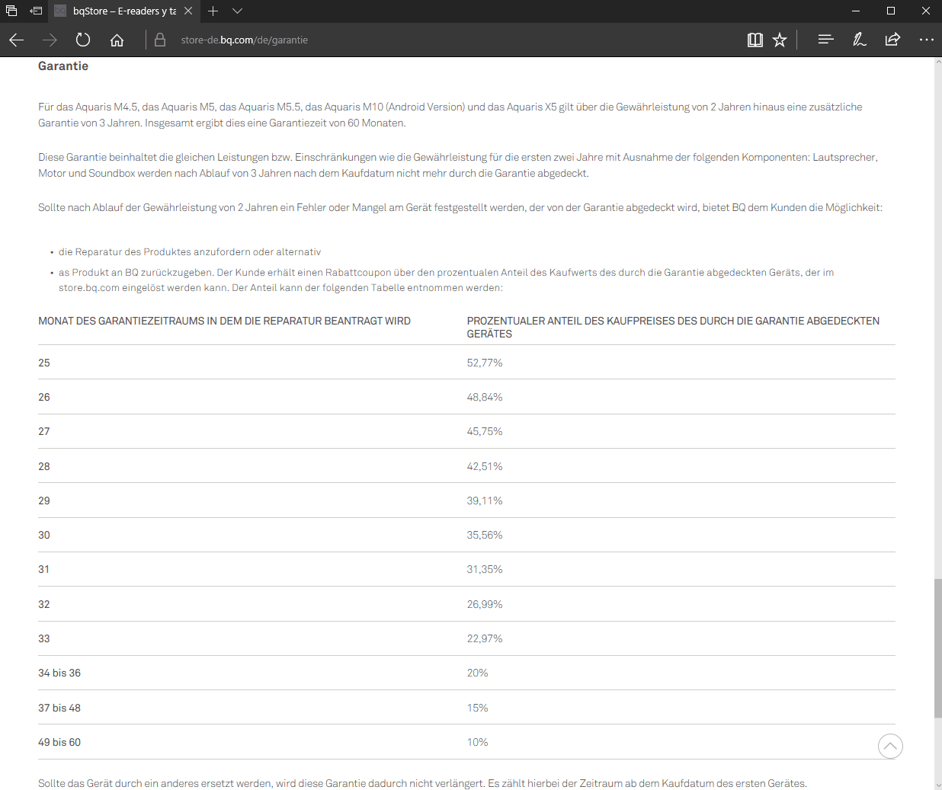Open a new tab
Screen dimensions: 942x790
tap(213, 11)
